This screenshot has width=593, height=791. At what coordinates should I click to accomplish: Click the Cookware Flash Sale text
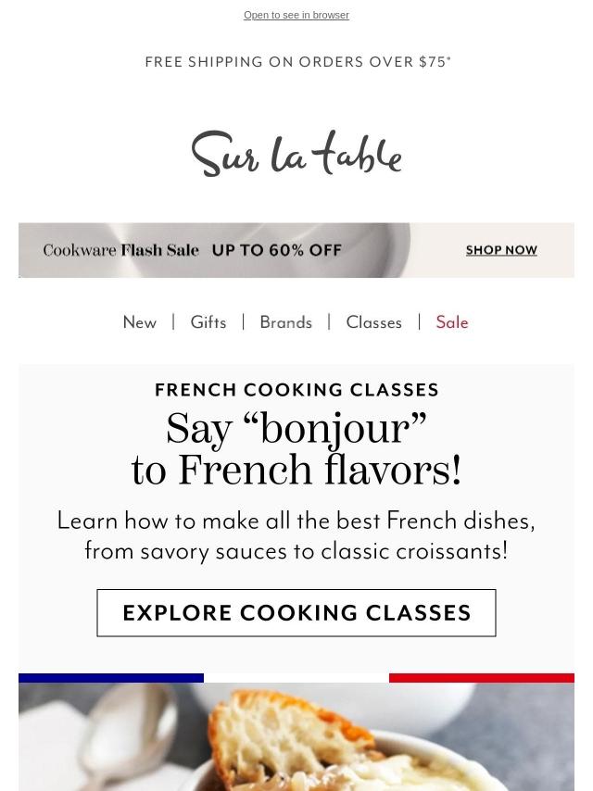coord(120,250)
